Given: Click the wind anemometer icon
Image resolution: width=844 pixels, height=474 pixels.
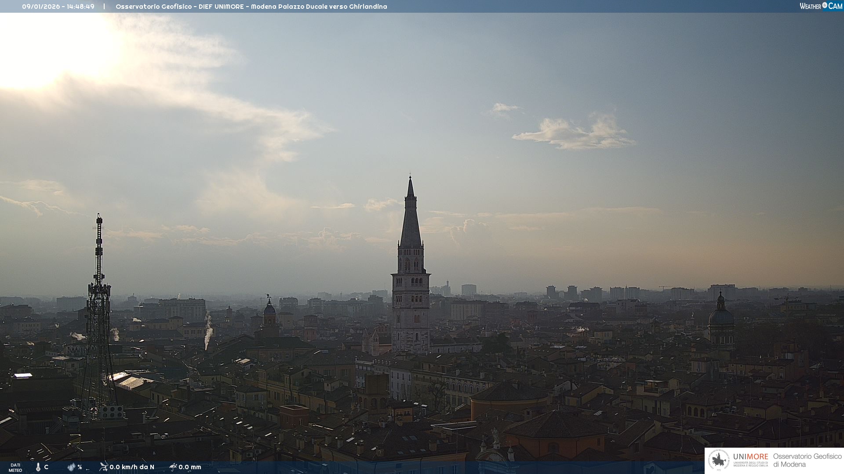Looking at the screenshot, I should (x=103, y=467).
